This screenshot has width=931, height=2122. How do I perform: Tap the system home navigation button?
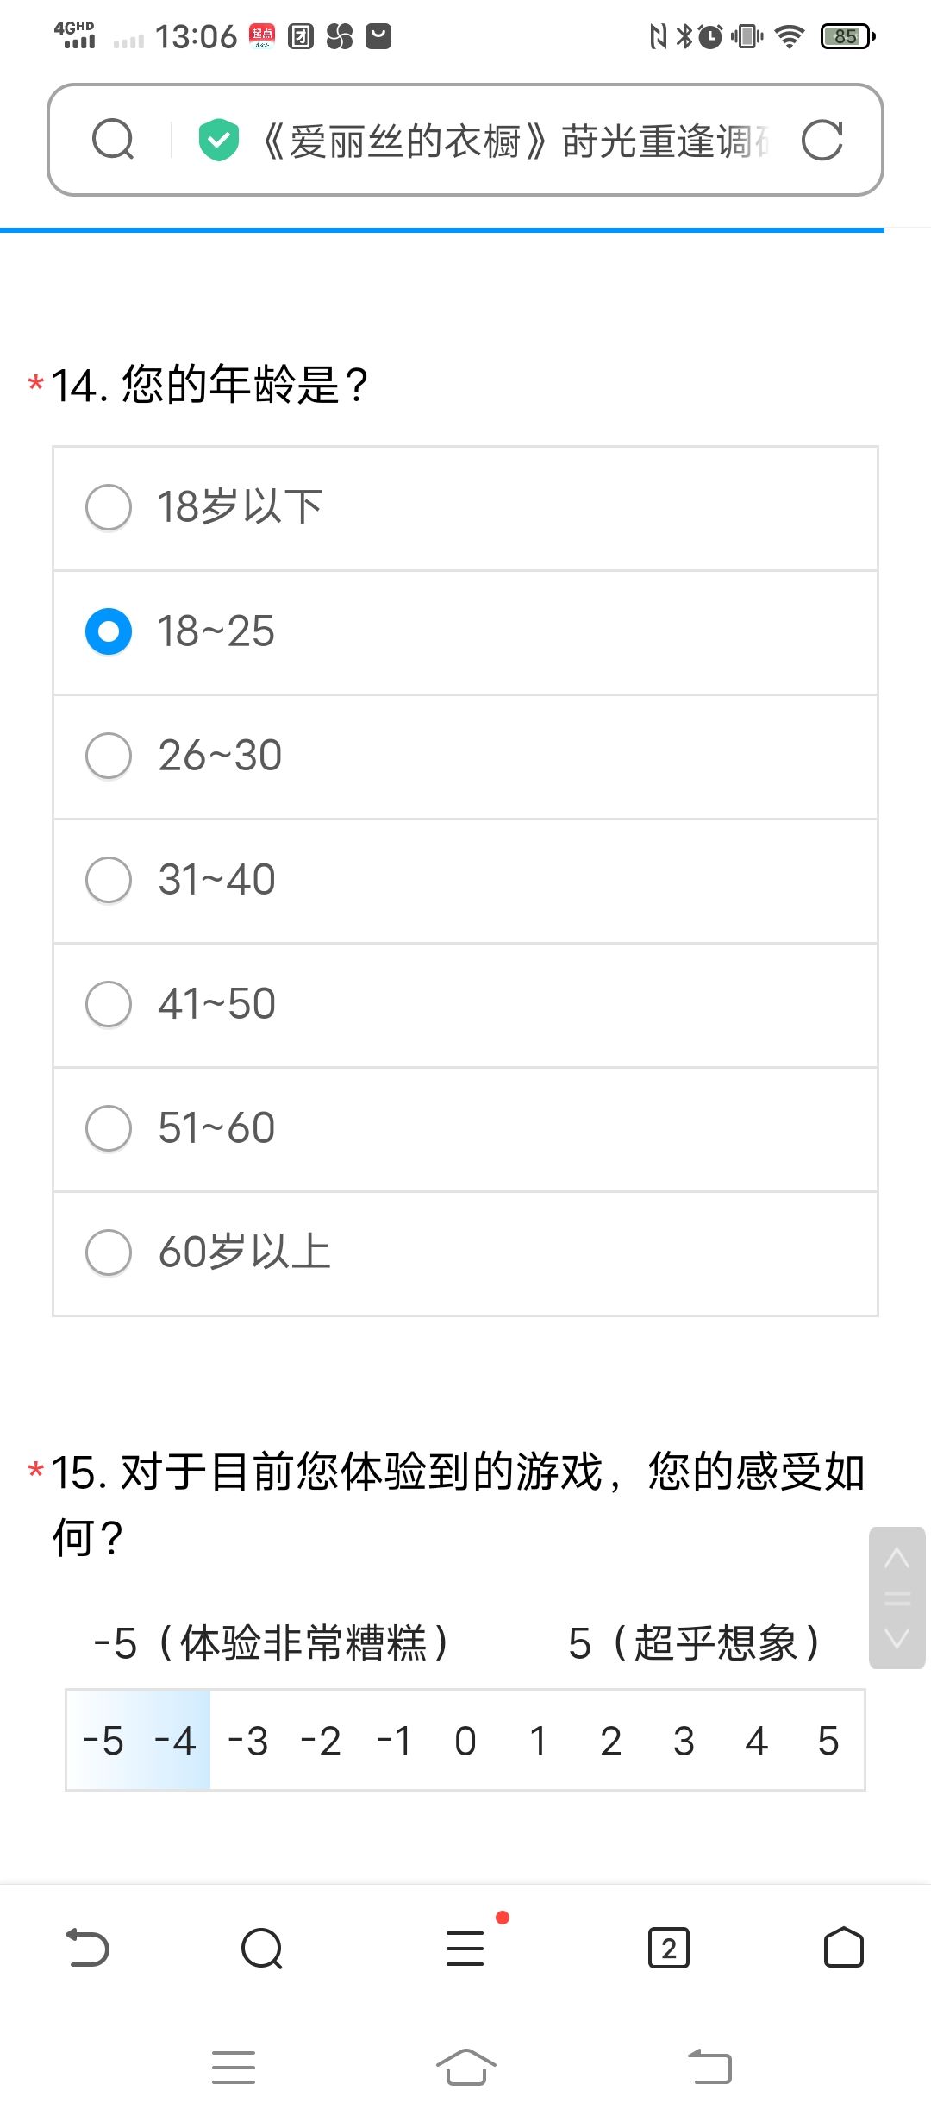point(466,2067)
